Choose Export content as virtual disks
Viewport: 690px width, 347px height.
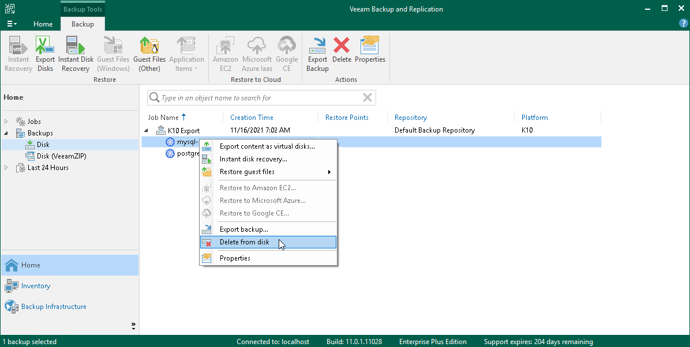click(x=268, y=146)
